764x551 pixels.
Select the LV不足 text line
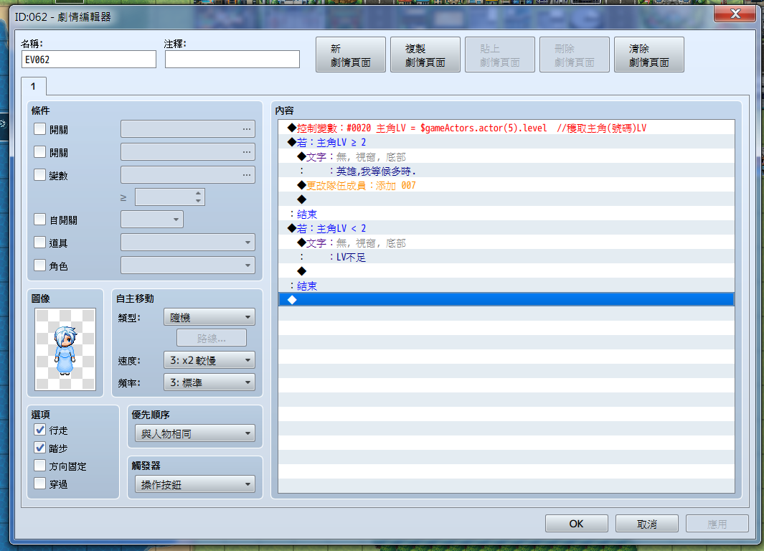506,257
